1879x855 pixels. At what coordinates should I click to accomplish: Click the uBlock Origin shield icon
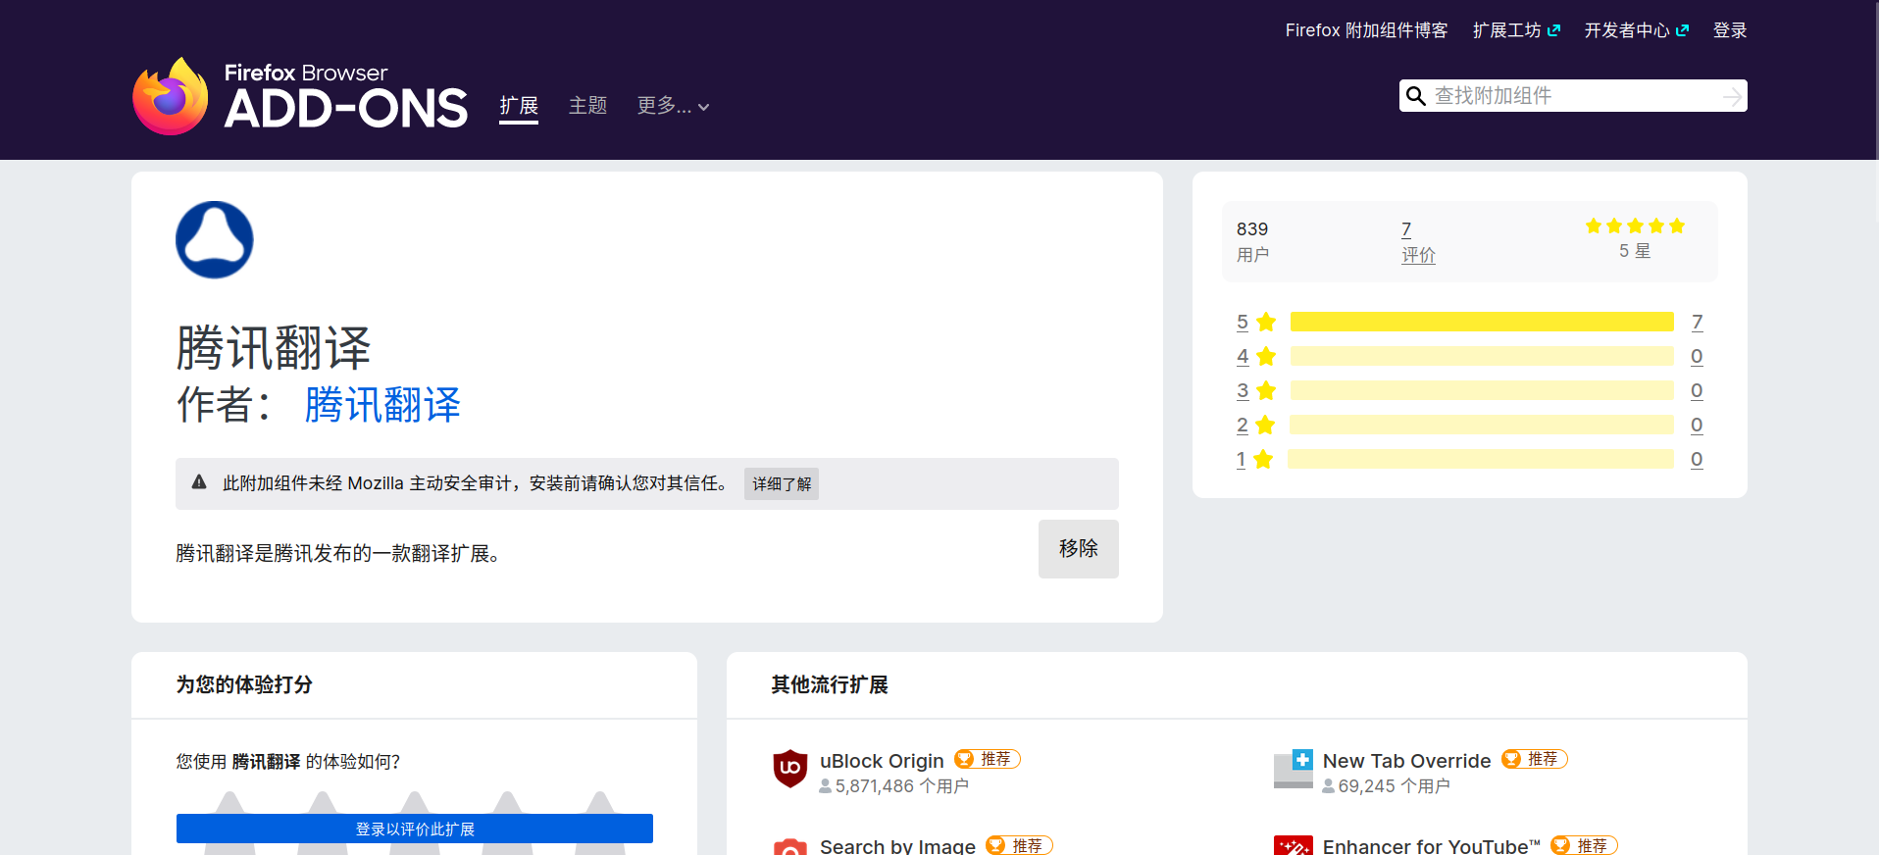point(790,769)
